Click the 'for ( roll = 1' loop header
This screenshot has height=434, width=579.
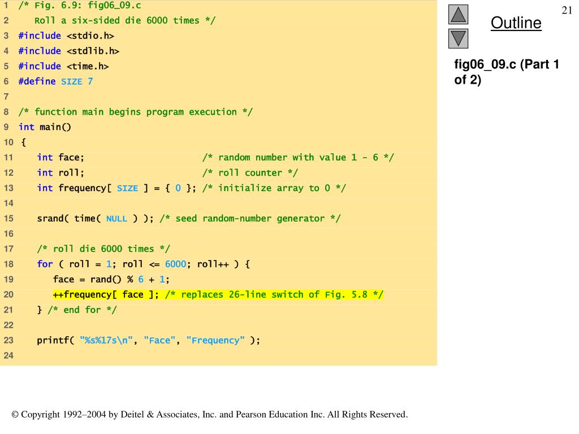143,264
